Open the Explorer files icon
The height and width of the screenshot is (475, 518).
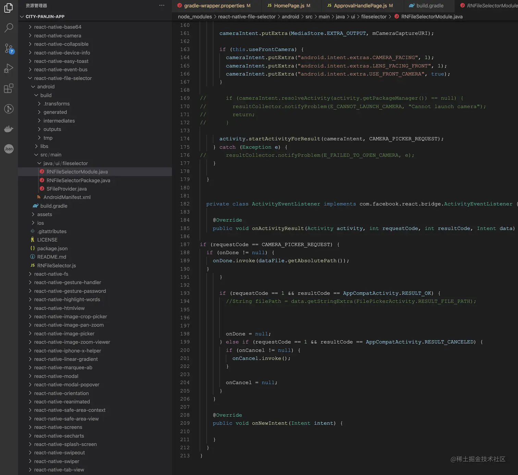pyautogui.click(x=9, y=8)
